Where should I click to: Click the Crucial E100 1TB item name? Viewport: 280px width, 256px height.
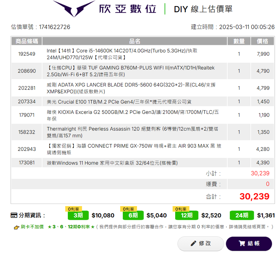(119, 102)
